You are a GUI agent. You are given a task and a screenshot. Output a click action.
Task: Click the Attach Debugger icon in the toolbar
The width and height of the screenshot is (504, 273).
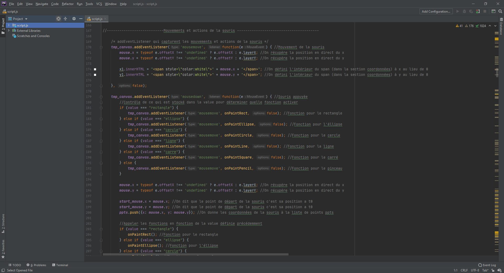(x=478, y=11)
